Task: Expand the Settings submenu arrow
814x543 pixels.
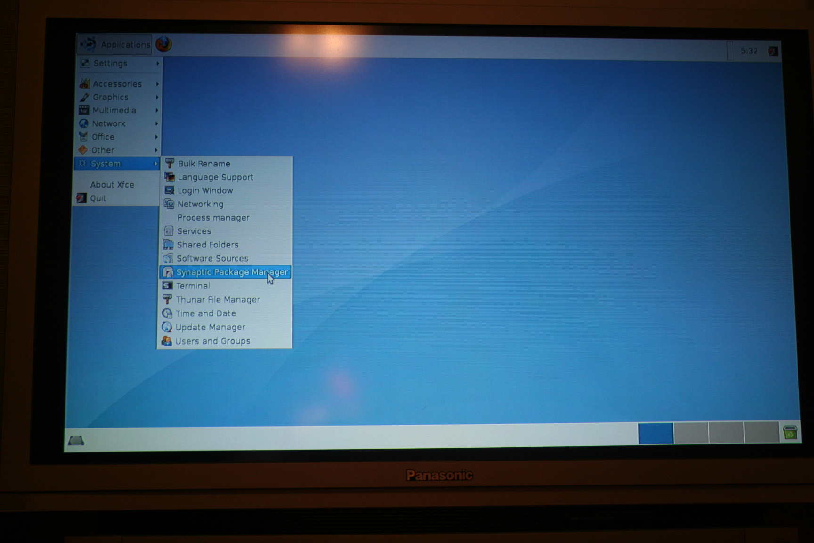Action: [x=158, y=63]
